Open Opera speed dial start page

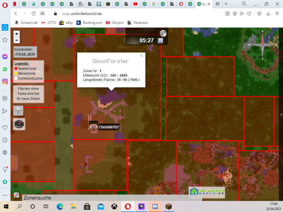(x=42, y=13)
